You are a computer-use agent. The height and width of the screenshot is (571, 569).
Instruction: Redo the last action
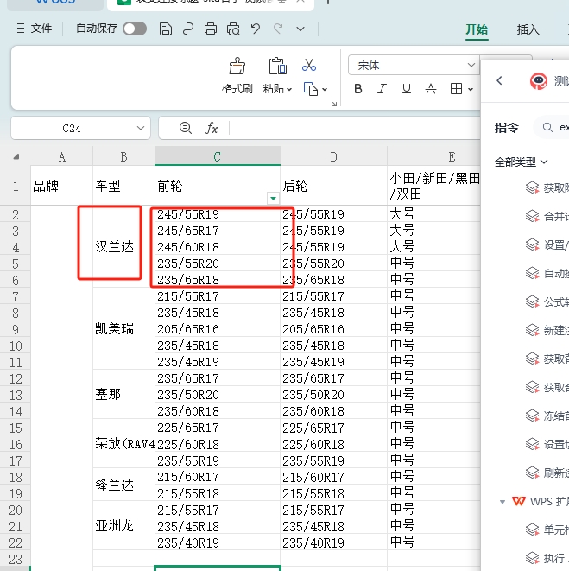(x=278, y=29)
